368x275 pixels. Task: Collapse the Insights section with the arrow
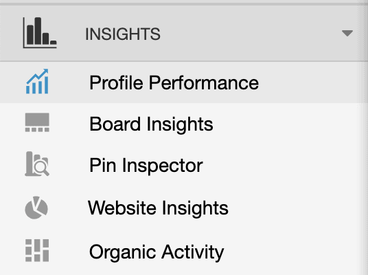(x=347, y=33)
